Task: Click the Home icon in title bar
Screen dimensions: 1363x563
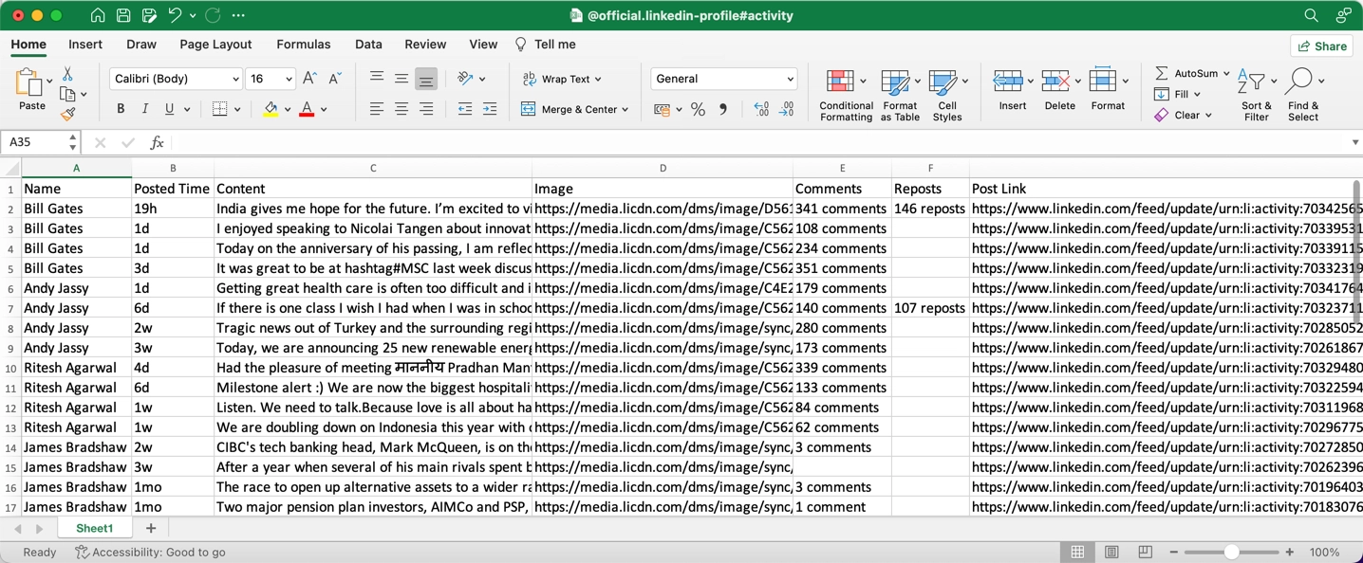Action: click(x=98, y=15)
